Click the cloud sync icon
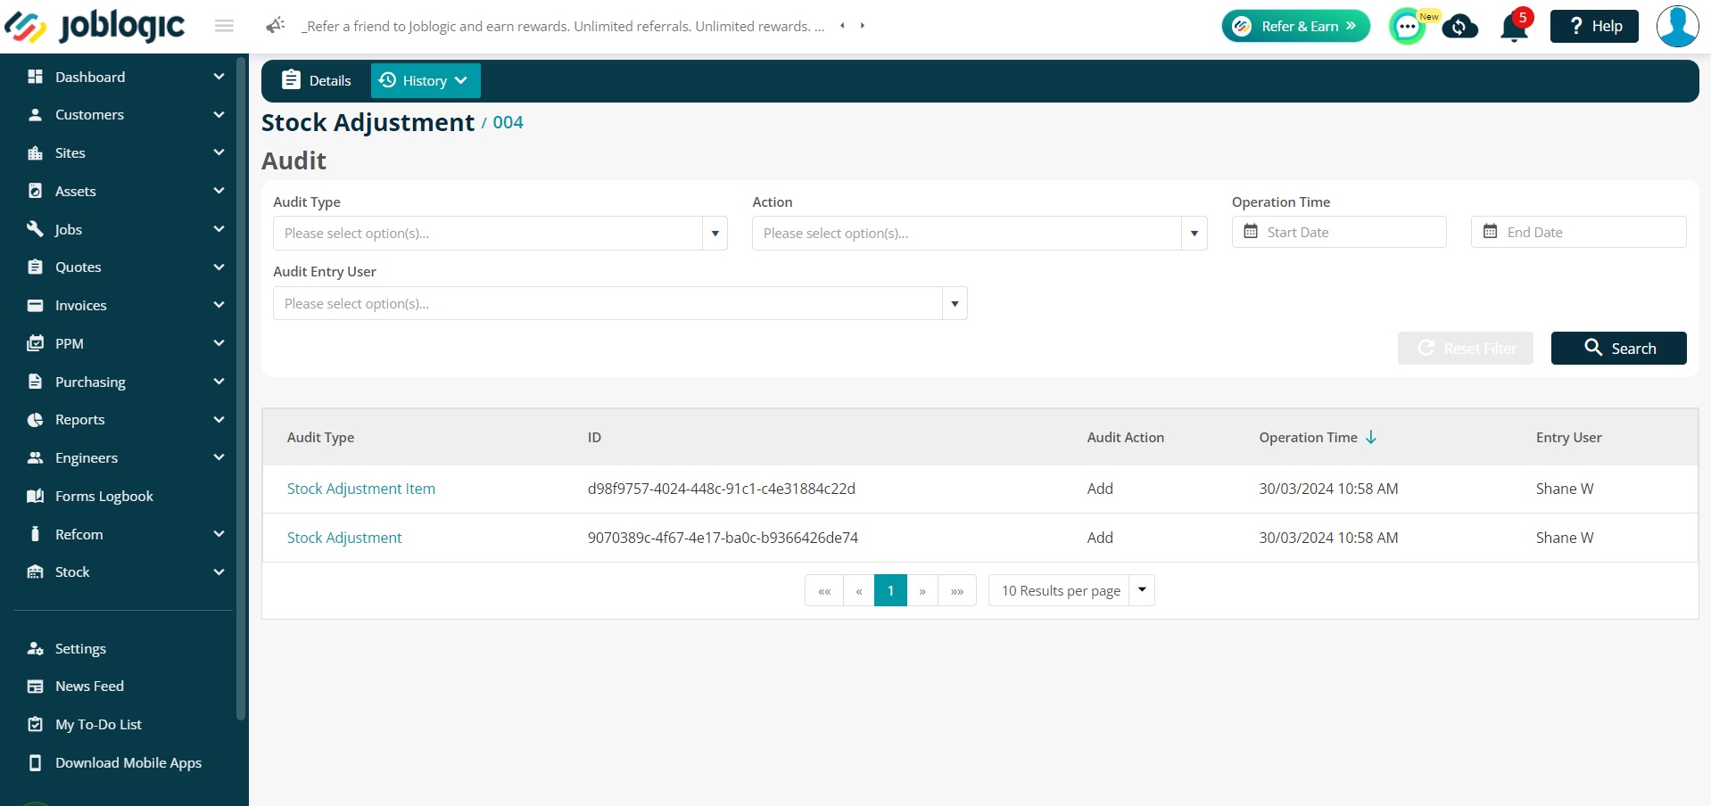This screenshot has height=806, width=1711. tap(1459, 27)
